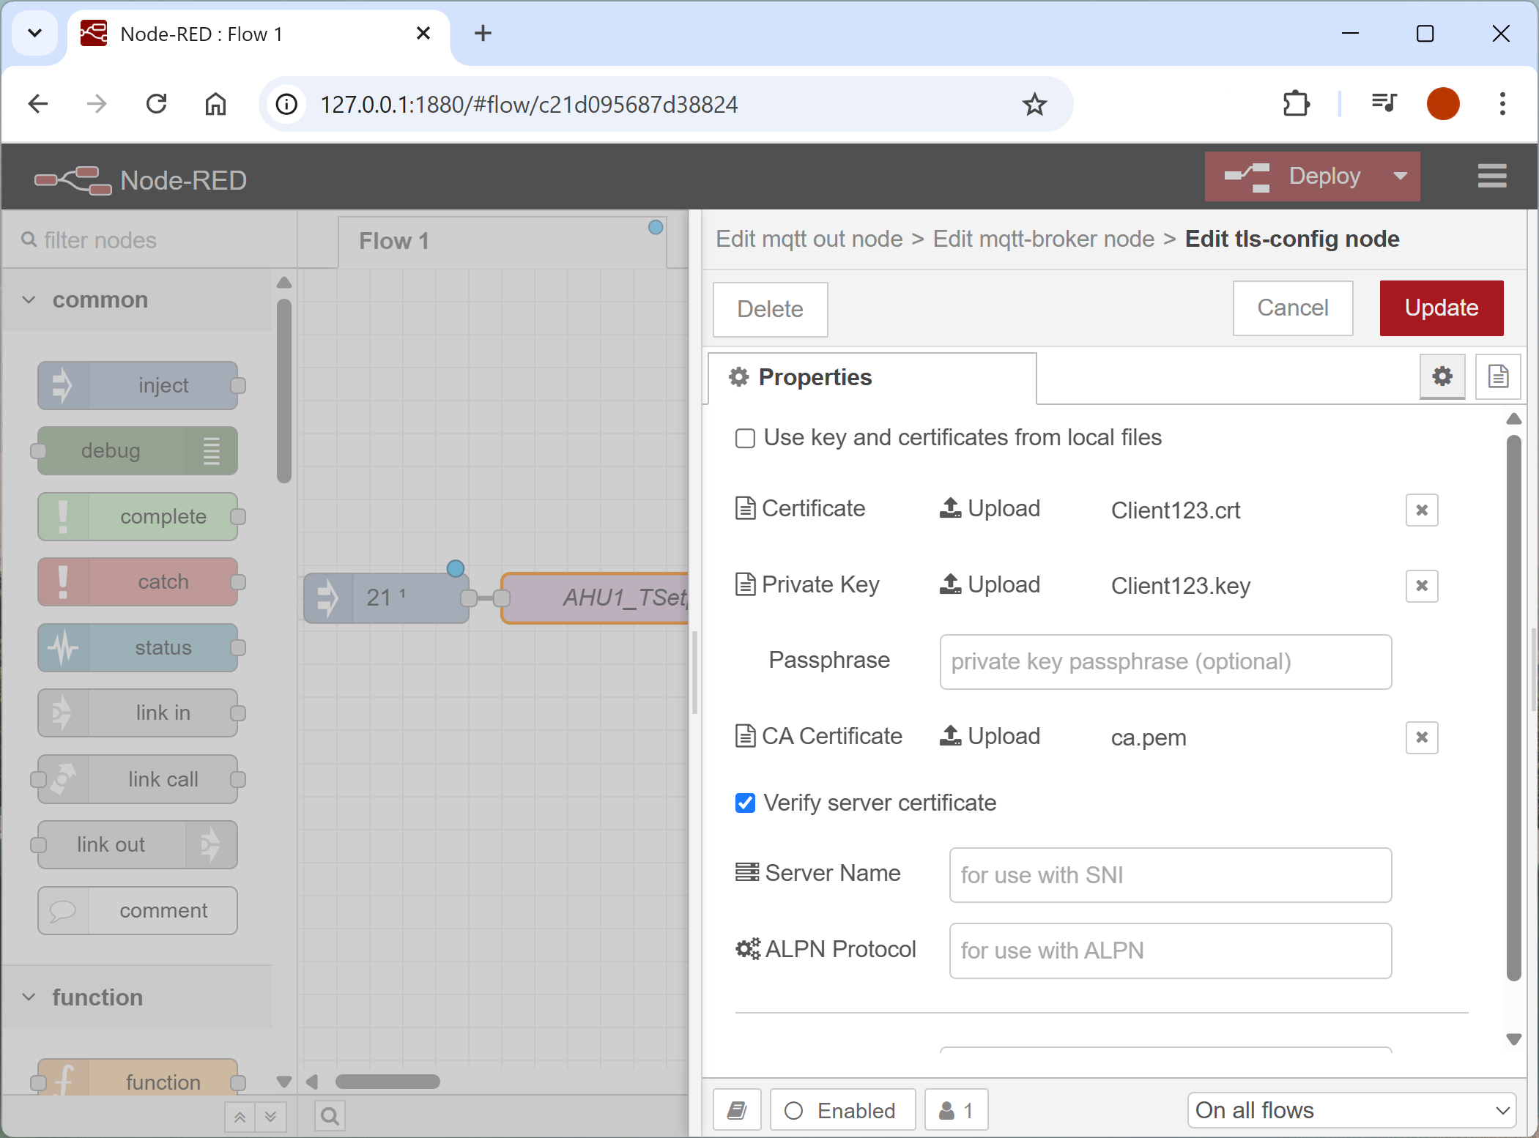Clear the ca.pem CA certificate
This screenshot has width=1539, height=1138.
click(x=1421, y=737)
